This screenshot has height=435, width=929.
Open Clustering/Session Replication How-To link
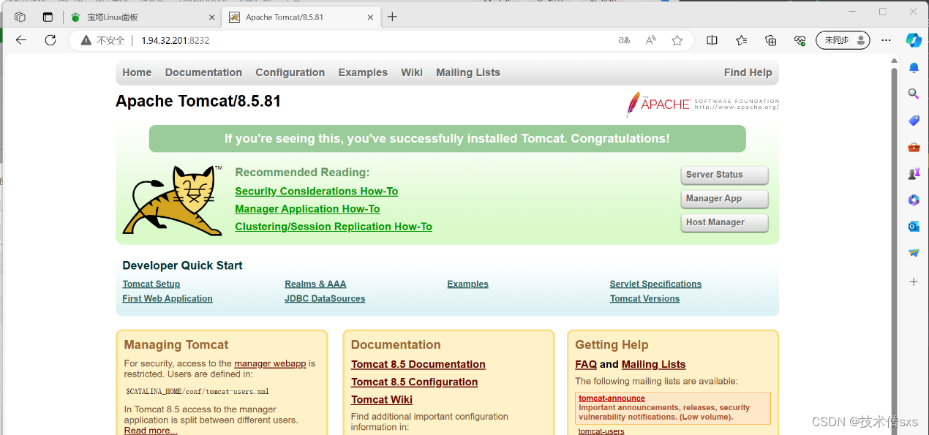334,227
